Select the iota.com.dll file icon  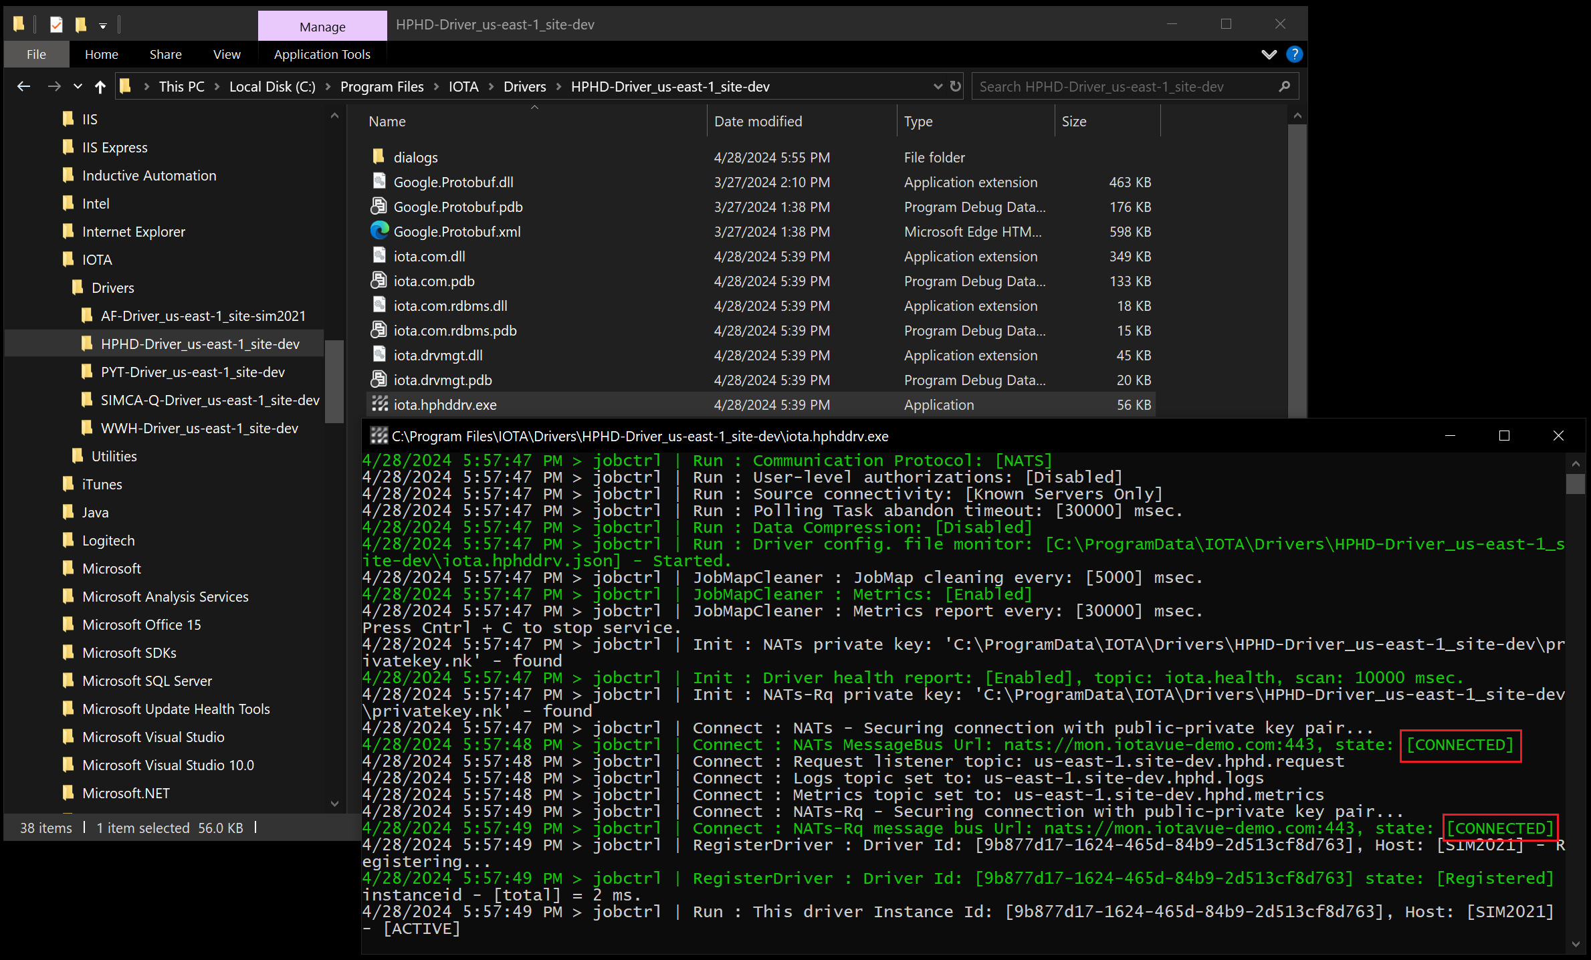click(379, 256)
